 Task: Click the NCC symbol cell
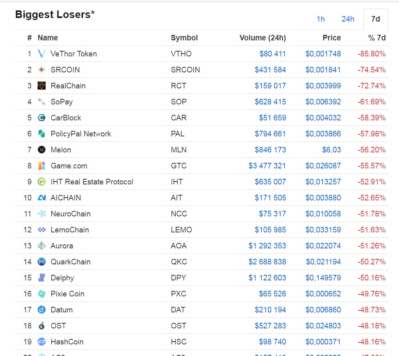pyautogui.click(x=179, y=214)
